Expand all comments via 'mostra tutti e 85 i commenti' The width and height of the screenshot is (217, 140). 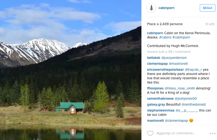169,52
